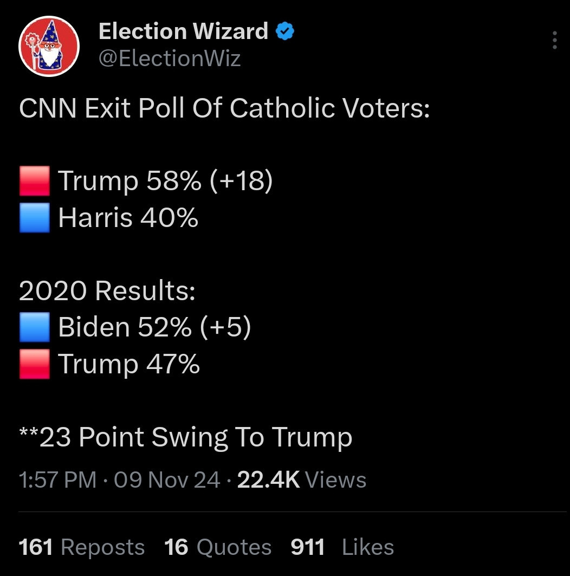The image size is (570, 576).
Task: Open the three-dot more options menu
Action: [x=555, y=40]
